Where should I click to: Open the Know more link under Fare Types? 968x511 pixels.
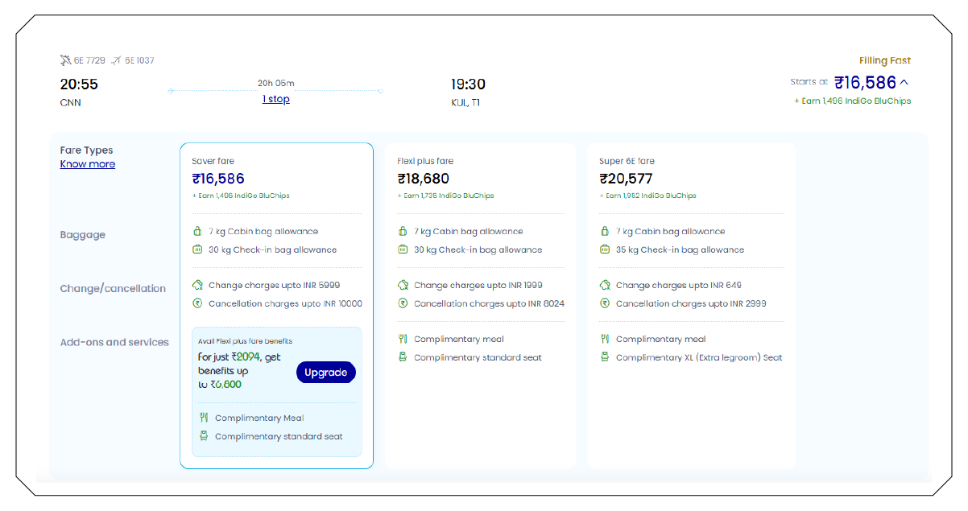coord(88,164)
